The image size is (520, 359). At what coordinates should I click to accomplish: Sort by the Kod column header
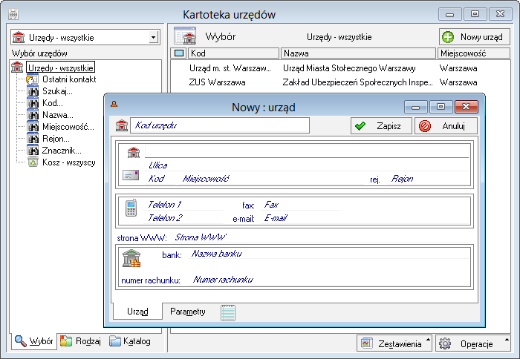233,53
